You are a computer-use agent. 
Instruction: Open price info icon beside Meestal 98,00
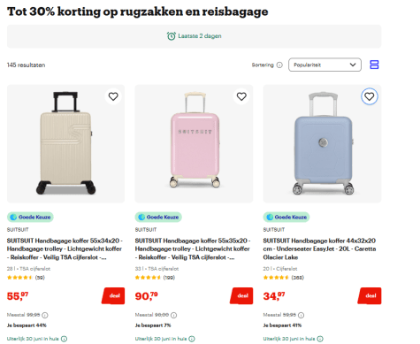(x=174, y=315)
